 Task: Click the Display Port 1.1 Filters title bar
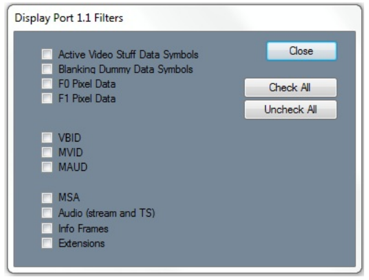point(184,18)
